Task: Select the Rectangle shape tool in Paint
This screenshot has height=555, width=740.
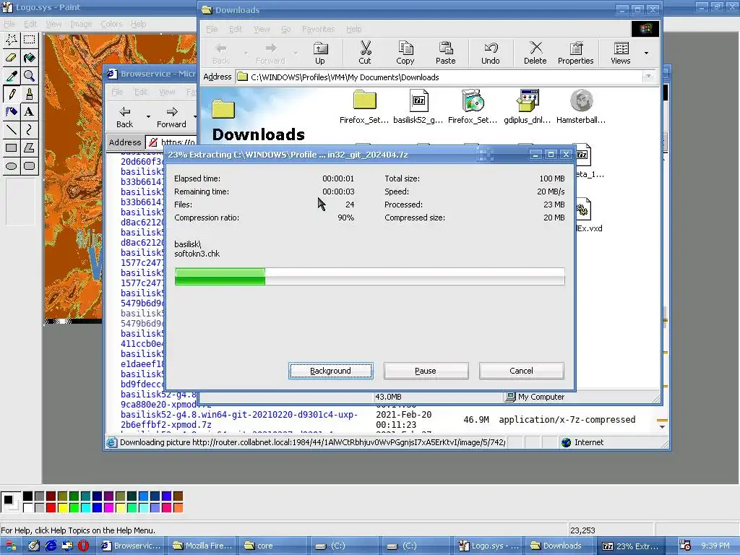Action: [x=12, y=147]
